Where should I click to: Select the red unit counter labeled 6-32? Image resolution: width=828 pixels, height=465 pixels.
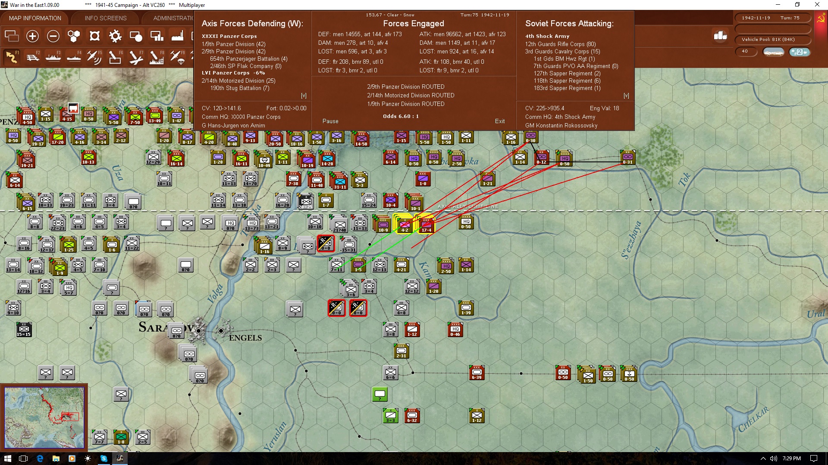[412, 416]
